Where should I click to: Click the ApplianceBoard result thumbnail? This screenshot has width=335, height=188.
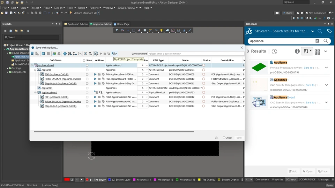click(259, 102)
